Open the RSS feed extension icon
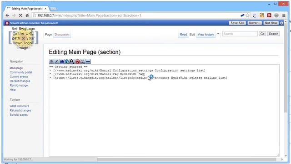 pyautogui.click(x=262, y=15)
